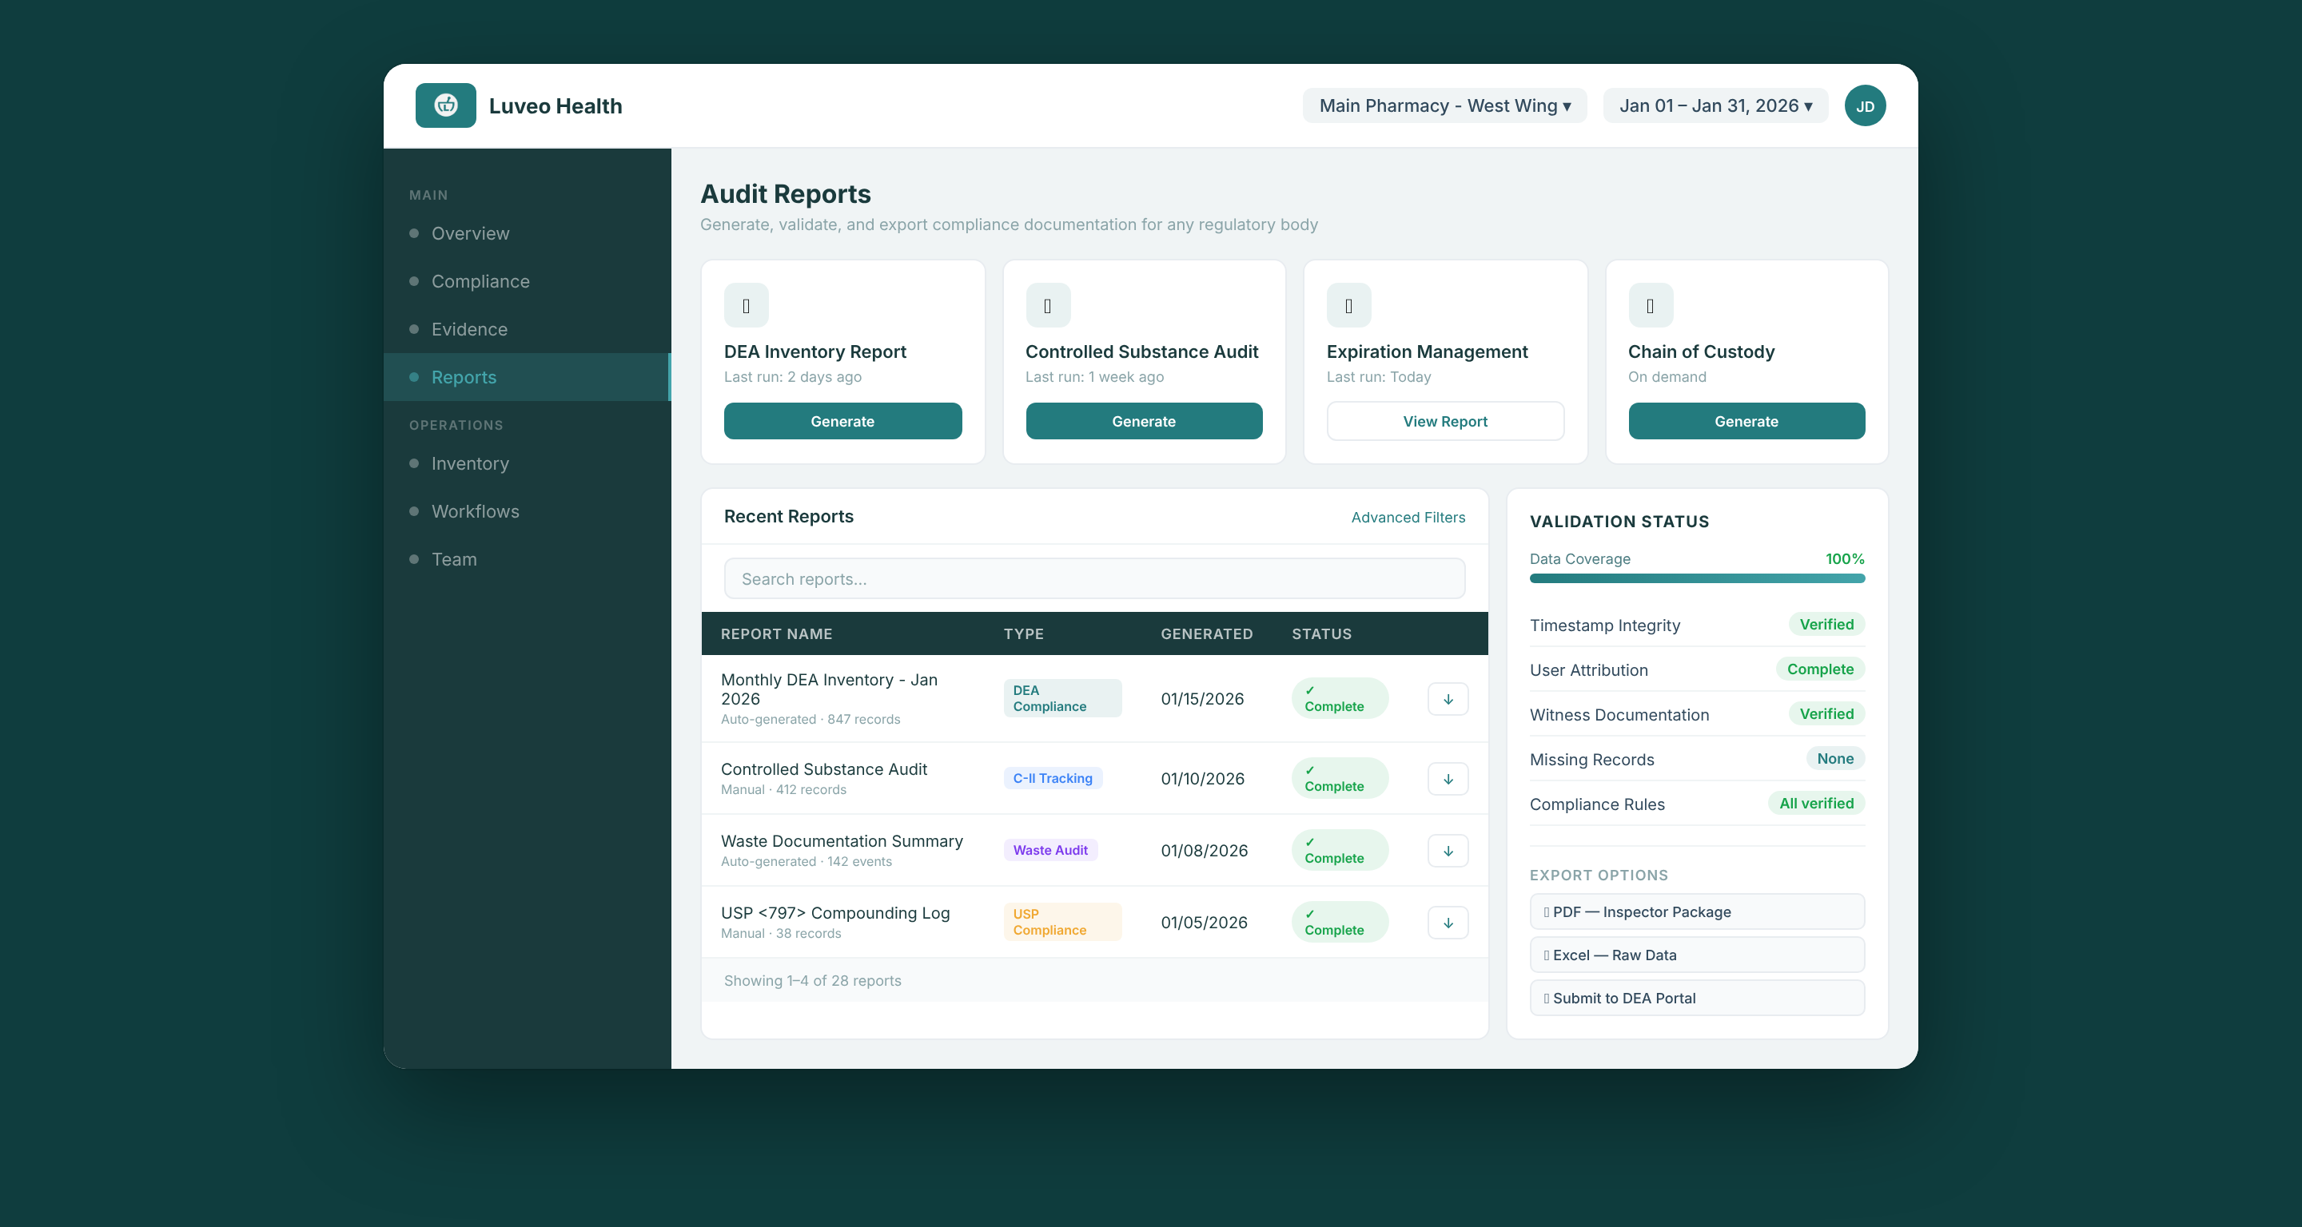Click Submit to DEA Portal
2302x1227 pixels.
click(x=1697, y=999)
